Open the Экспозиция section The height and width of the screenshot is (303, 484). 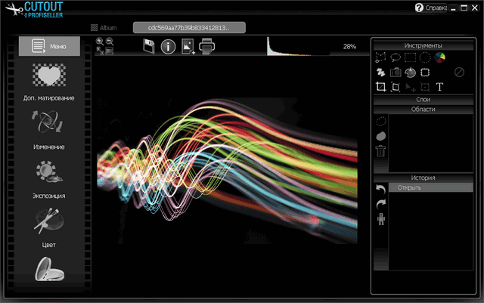(x=49, y=178)
